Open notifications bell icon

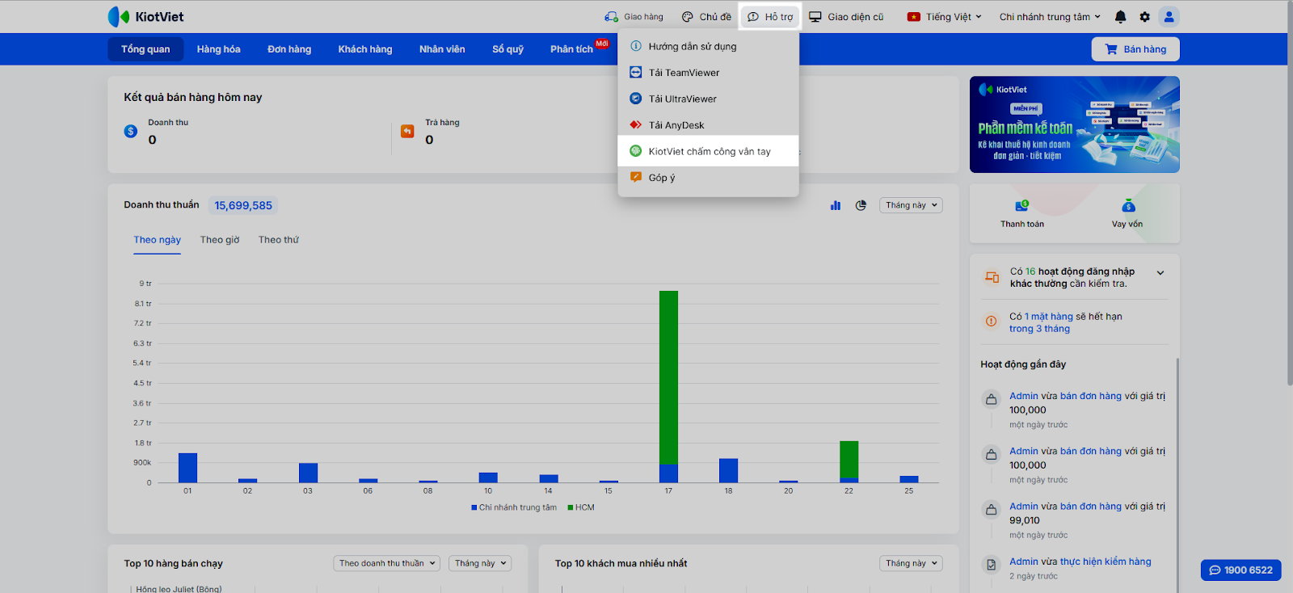(x=1120, y=16)
